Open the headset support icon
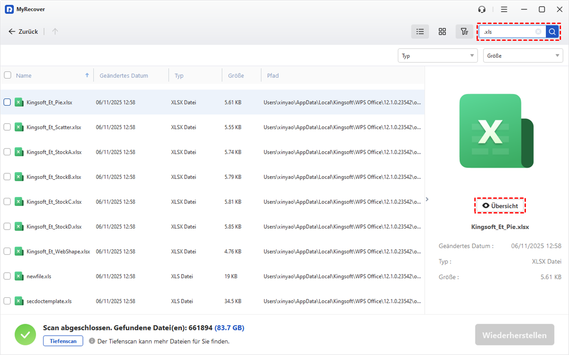 click(x=482, y=9)
